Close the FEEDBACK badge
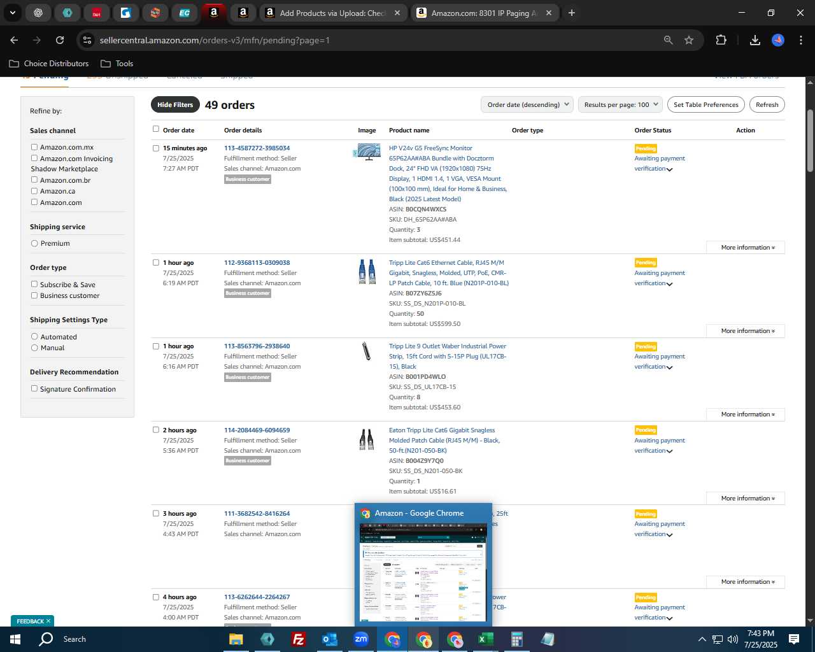The width and height of the screenshot is (815, 652). 48,621
